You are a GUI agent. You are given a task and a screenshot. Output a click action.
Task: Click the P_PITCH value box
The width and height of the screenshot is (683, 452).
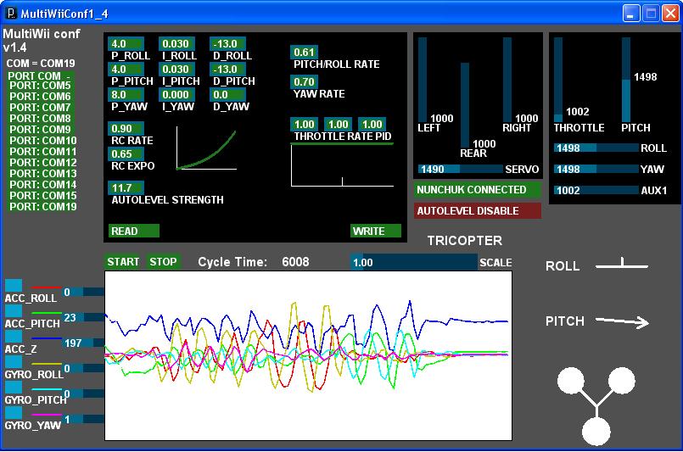(126, 70)
